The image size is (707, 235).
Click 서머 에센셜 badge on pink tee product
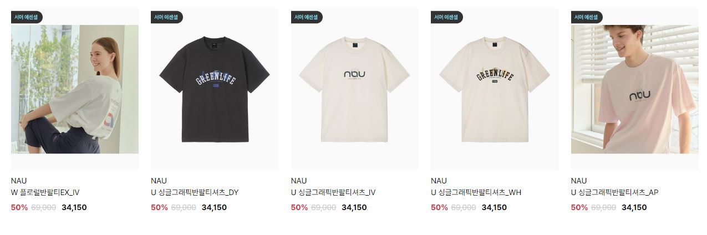coord(587,17)
